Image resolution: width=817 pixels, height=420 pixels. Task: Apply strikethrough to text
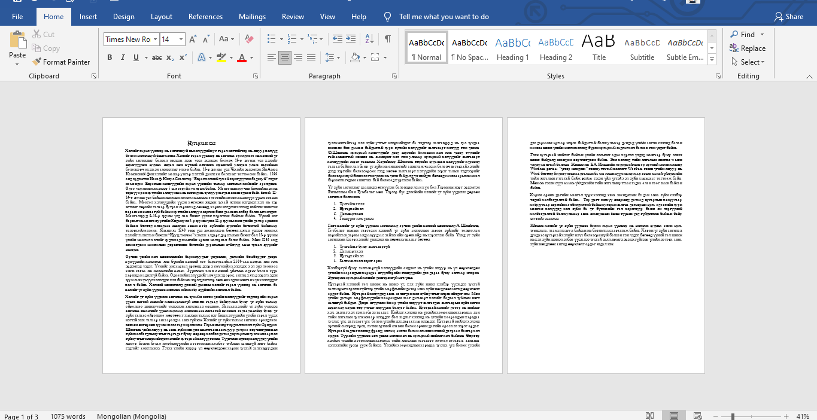pyautogui.click(x=157, y=57)
